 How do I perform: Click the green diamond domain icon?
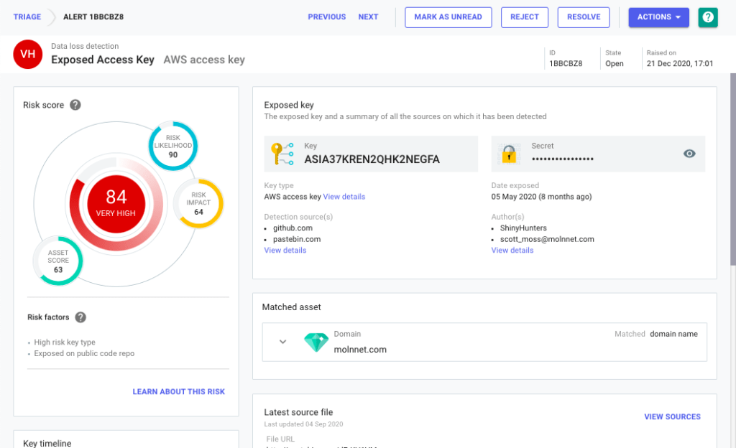point(316,342)
